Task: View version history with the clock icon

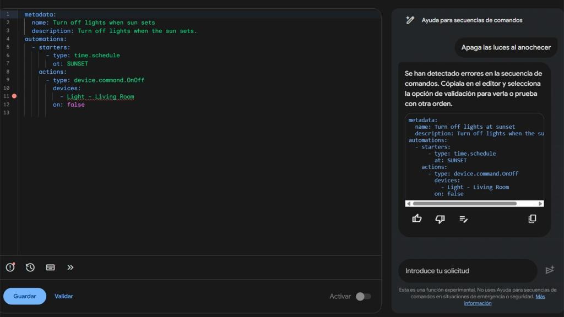Action: (x=30, y=267)
